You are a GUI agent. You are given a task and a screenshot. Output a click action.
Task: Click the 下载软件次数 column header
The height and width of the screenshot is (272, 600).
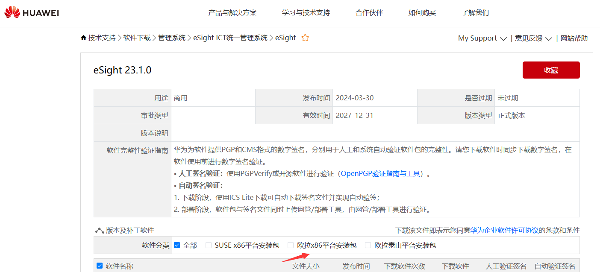coord(405,266)
